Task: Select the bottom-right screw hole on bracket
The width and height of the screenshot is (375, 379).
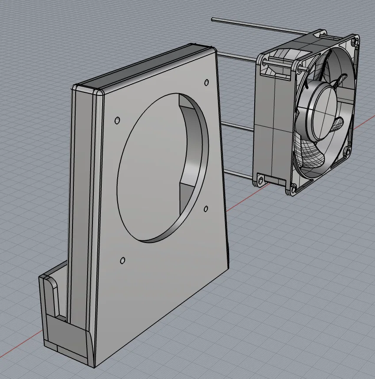Action: point(206,208)
